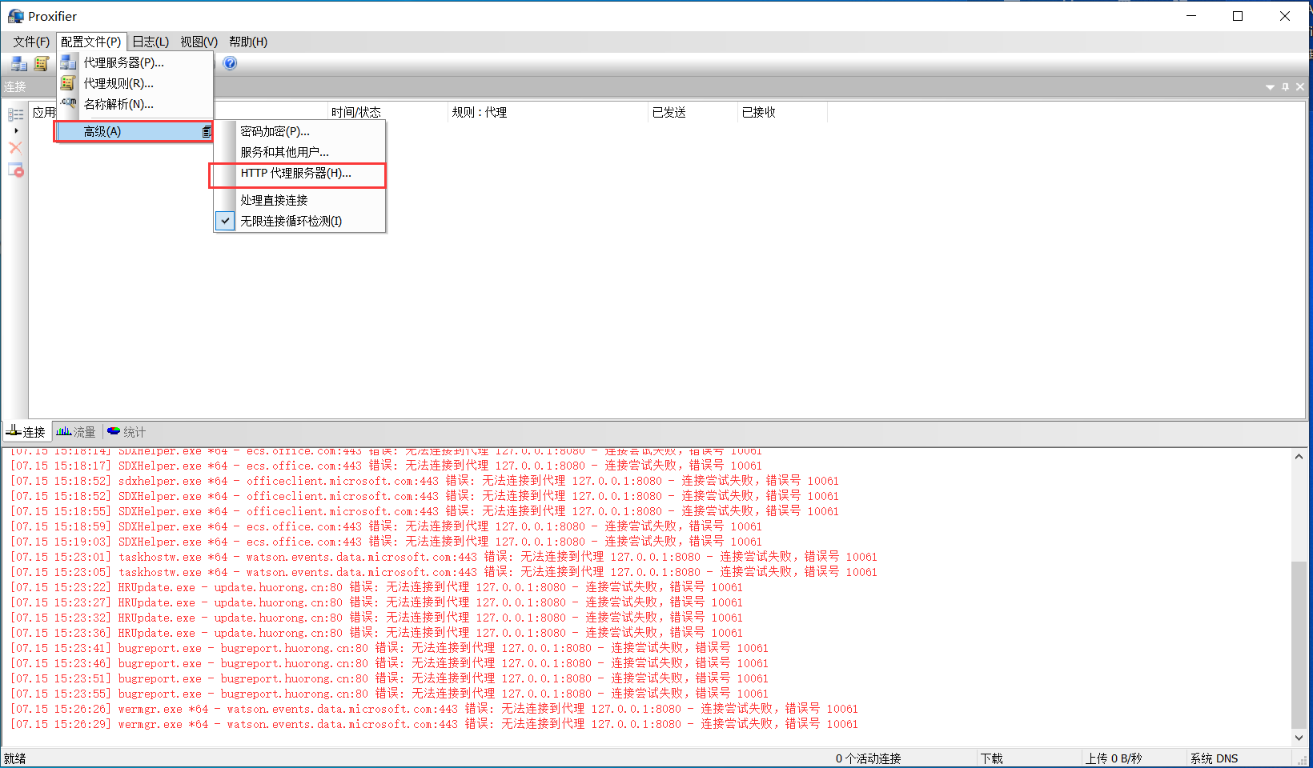Image resolution: width=1313 pixels, height=768 pixels.
Task: Select the HRUpdate.exe log line at 15:23:32
Action: pyautogui.click(x=376, y=618)
